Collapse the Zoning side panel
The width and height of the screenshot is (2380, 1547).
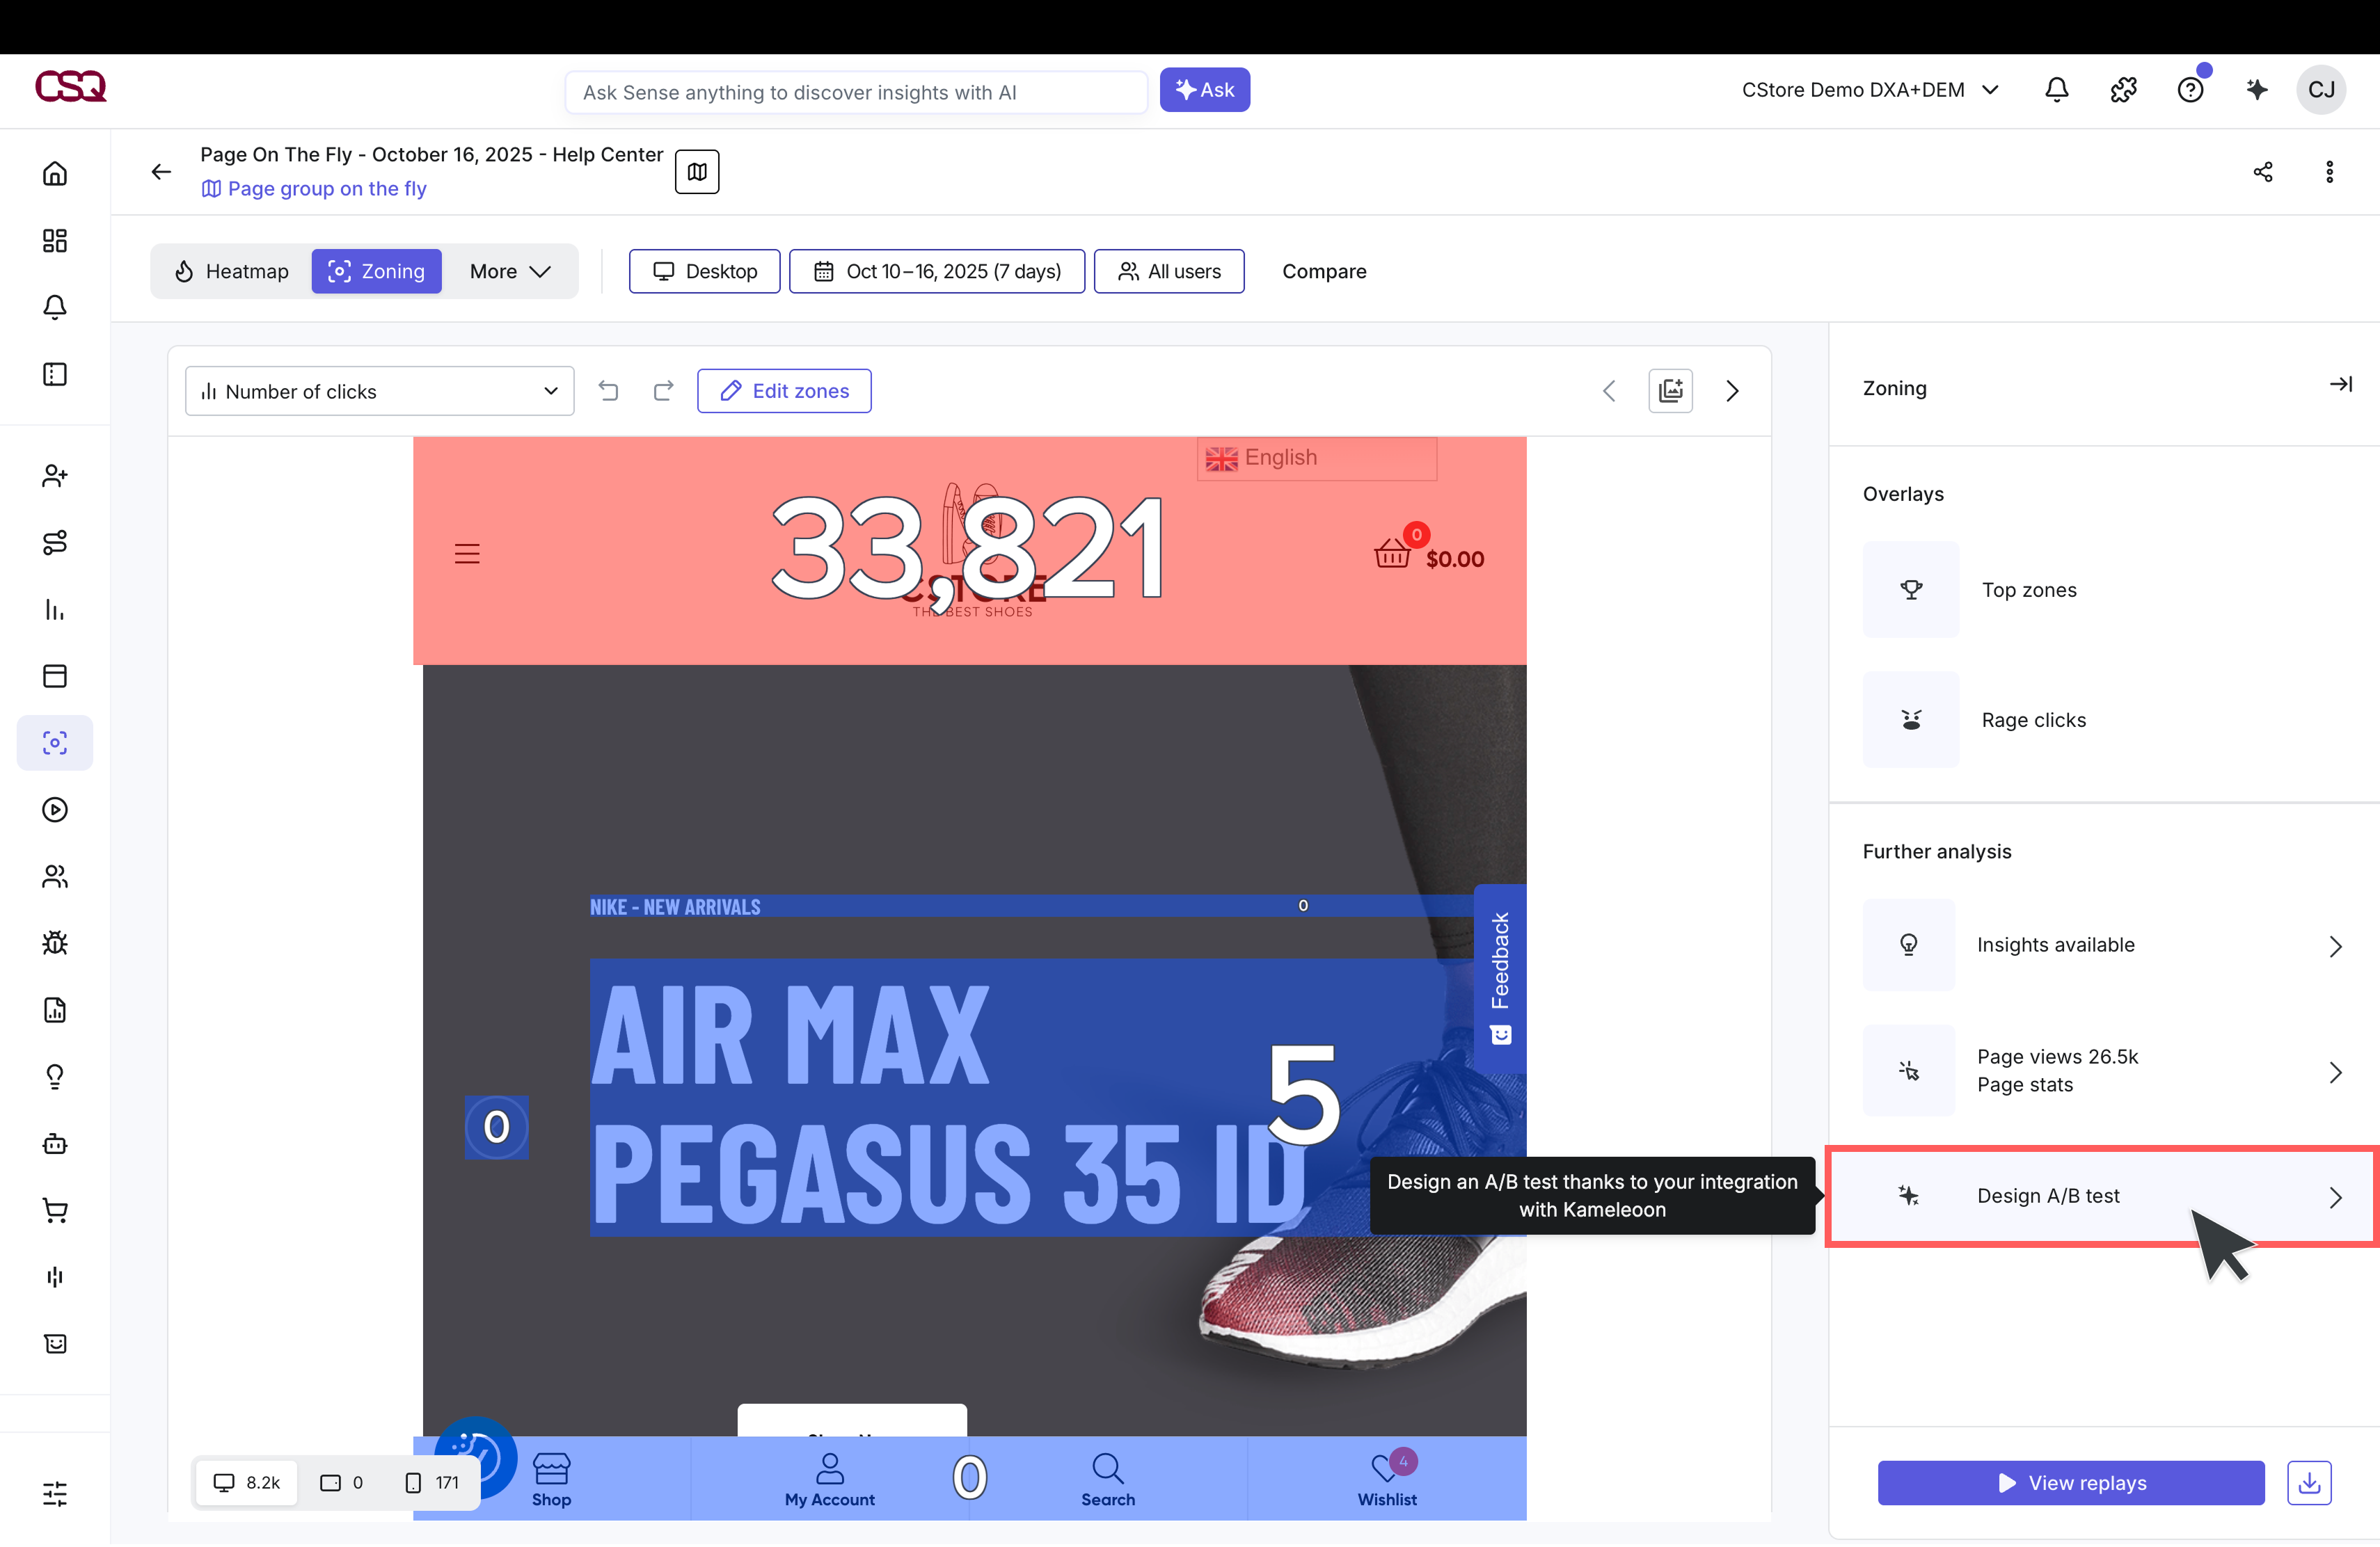point(2340,385)
